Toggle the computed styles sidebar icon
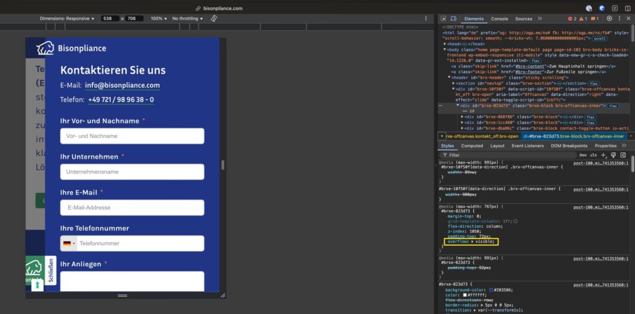 pos(623,155)
